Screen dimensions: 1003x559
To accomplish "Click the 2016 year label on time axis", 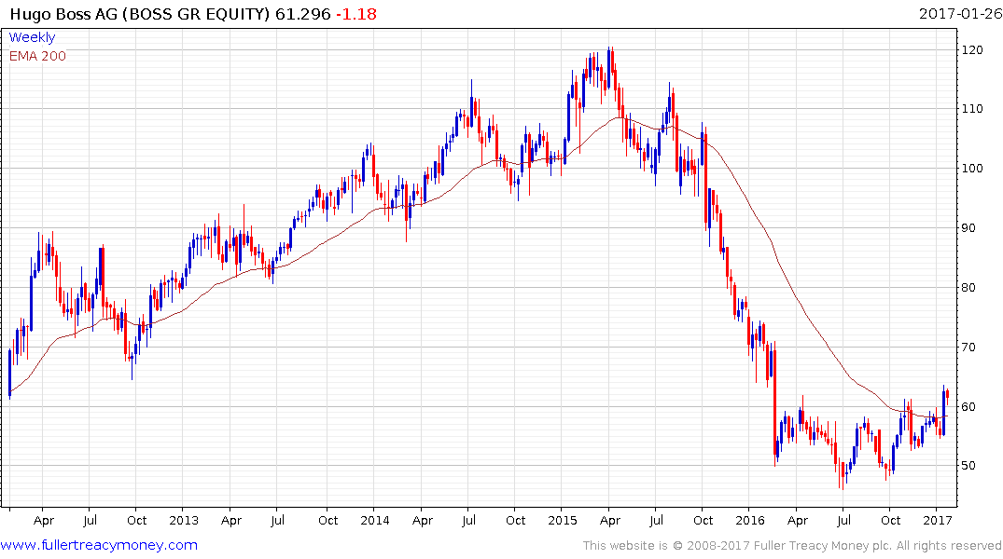I will click(750, 520).
